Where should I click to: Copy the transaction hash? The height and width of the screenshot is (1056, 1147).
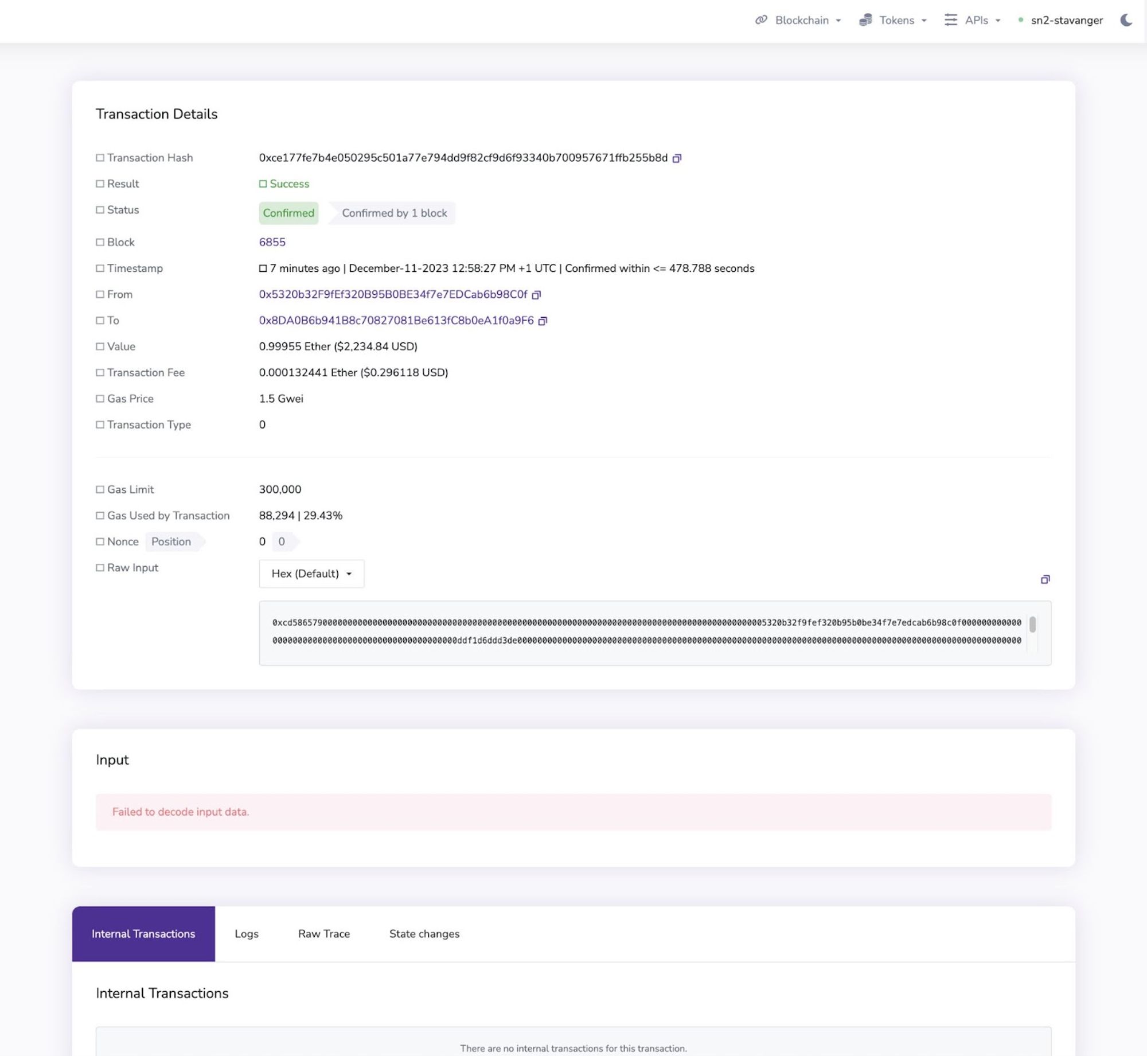click(677, 158)
